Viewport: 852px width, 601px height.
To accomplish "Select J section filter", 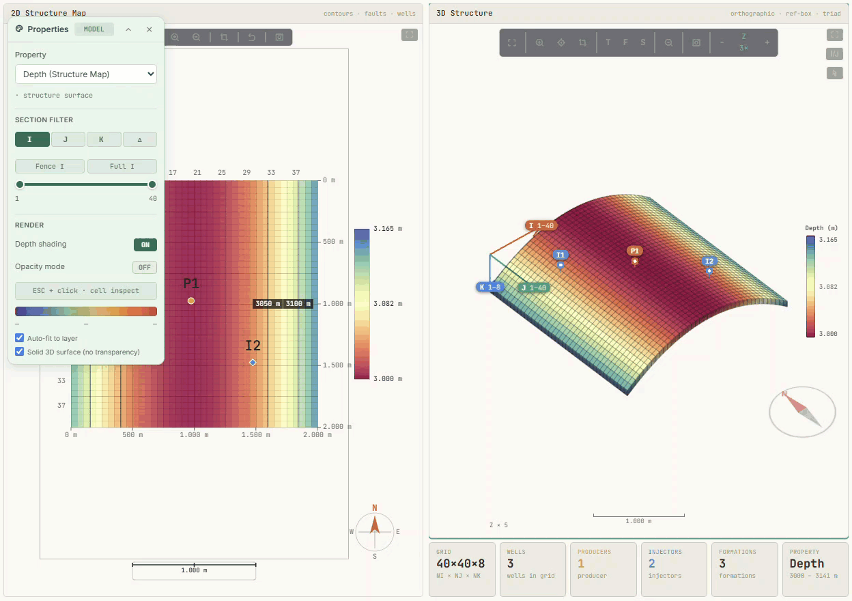I will tap(68, 139).
